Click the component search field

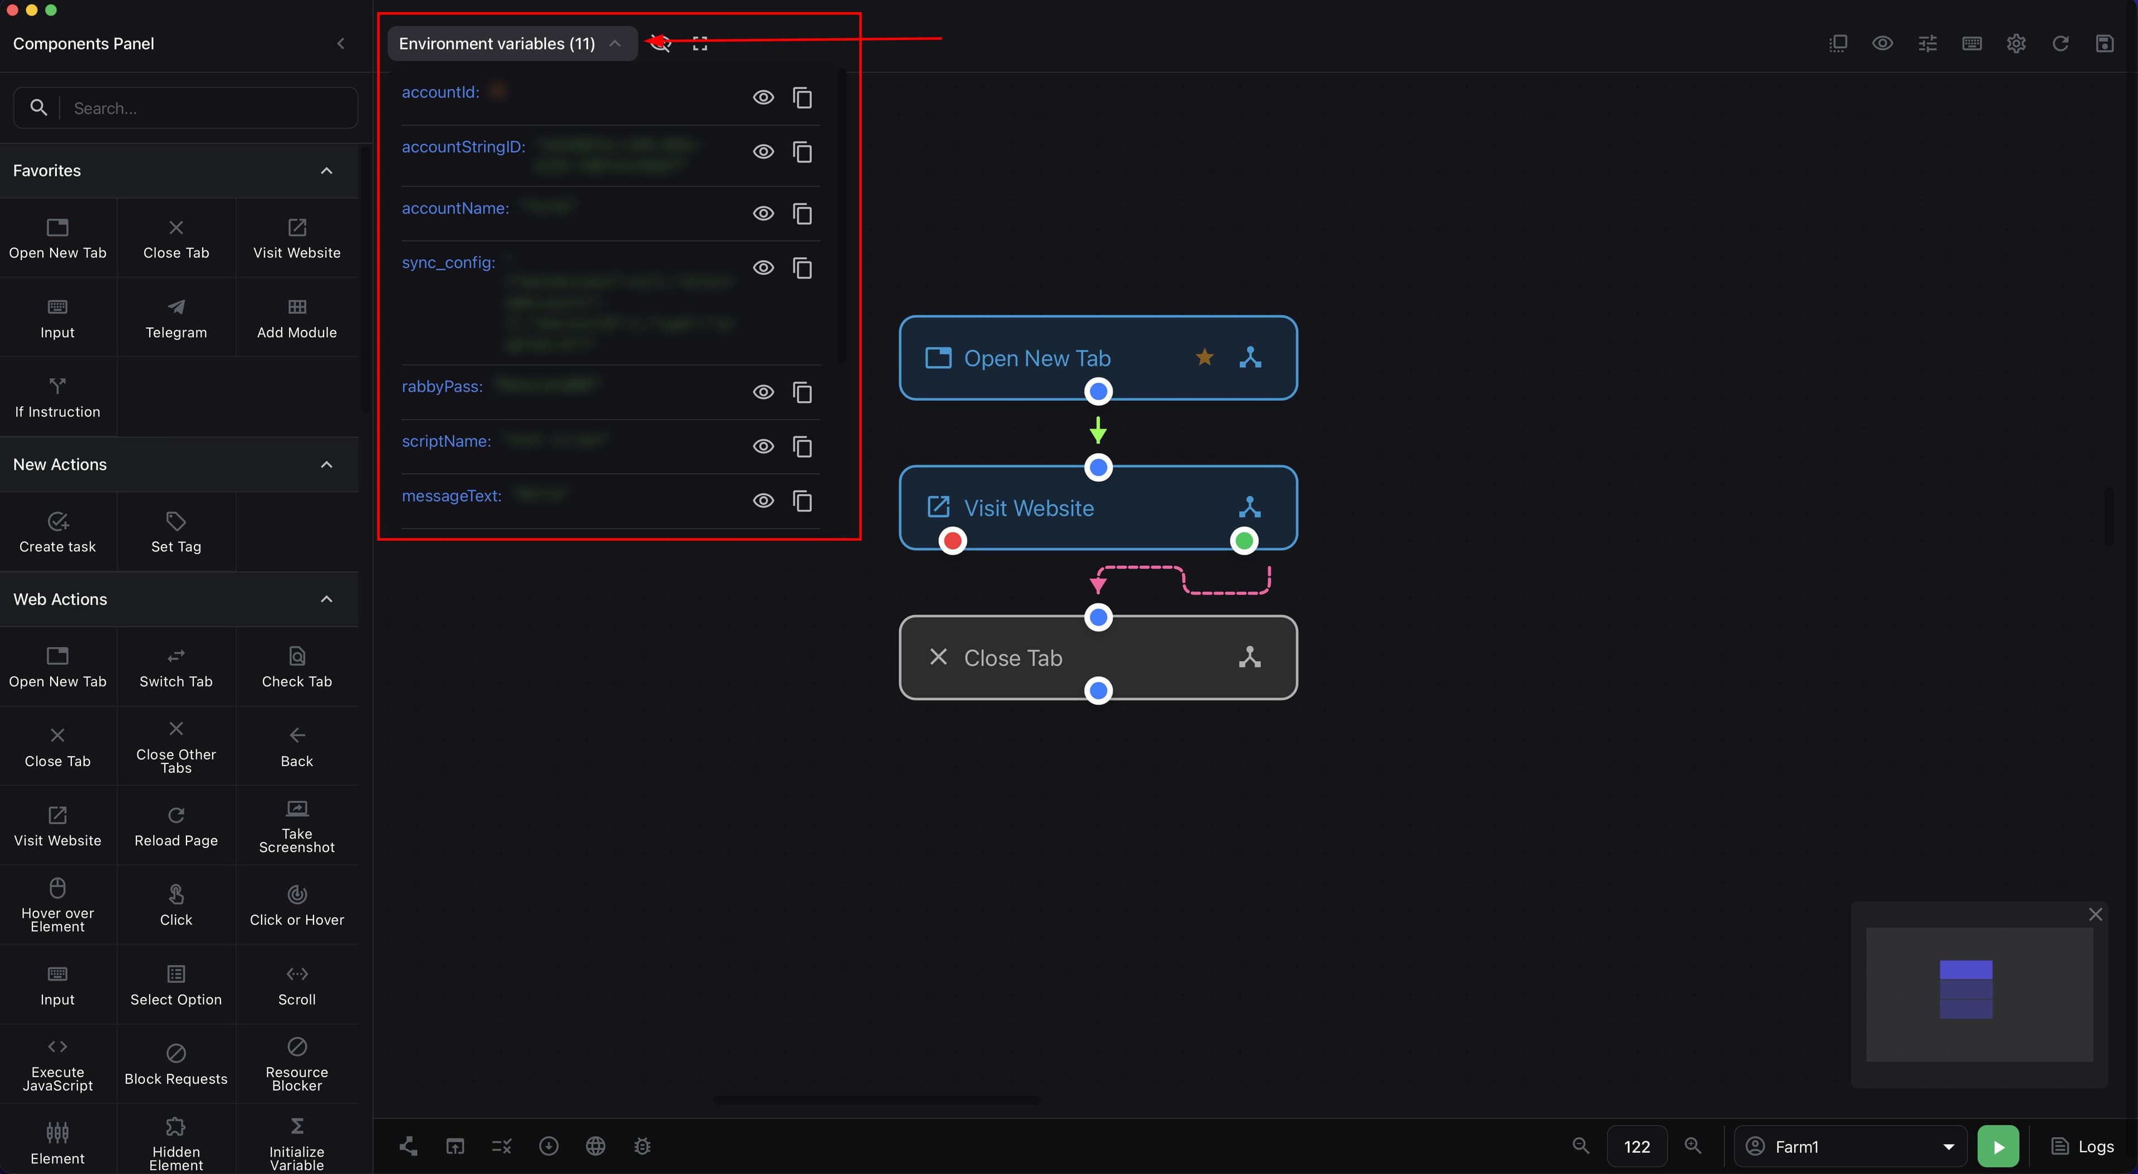coord(186,108)
